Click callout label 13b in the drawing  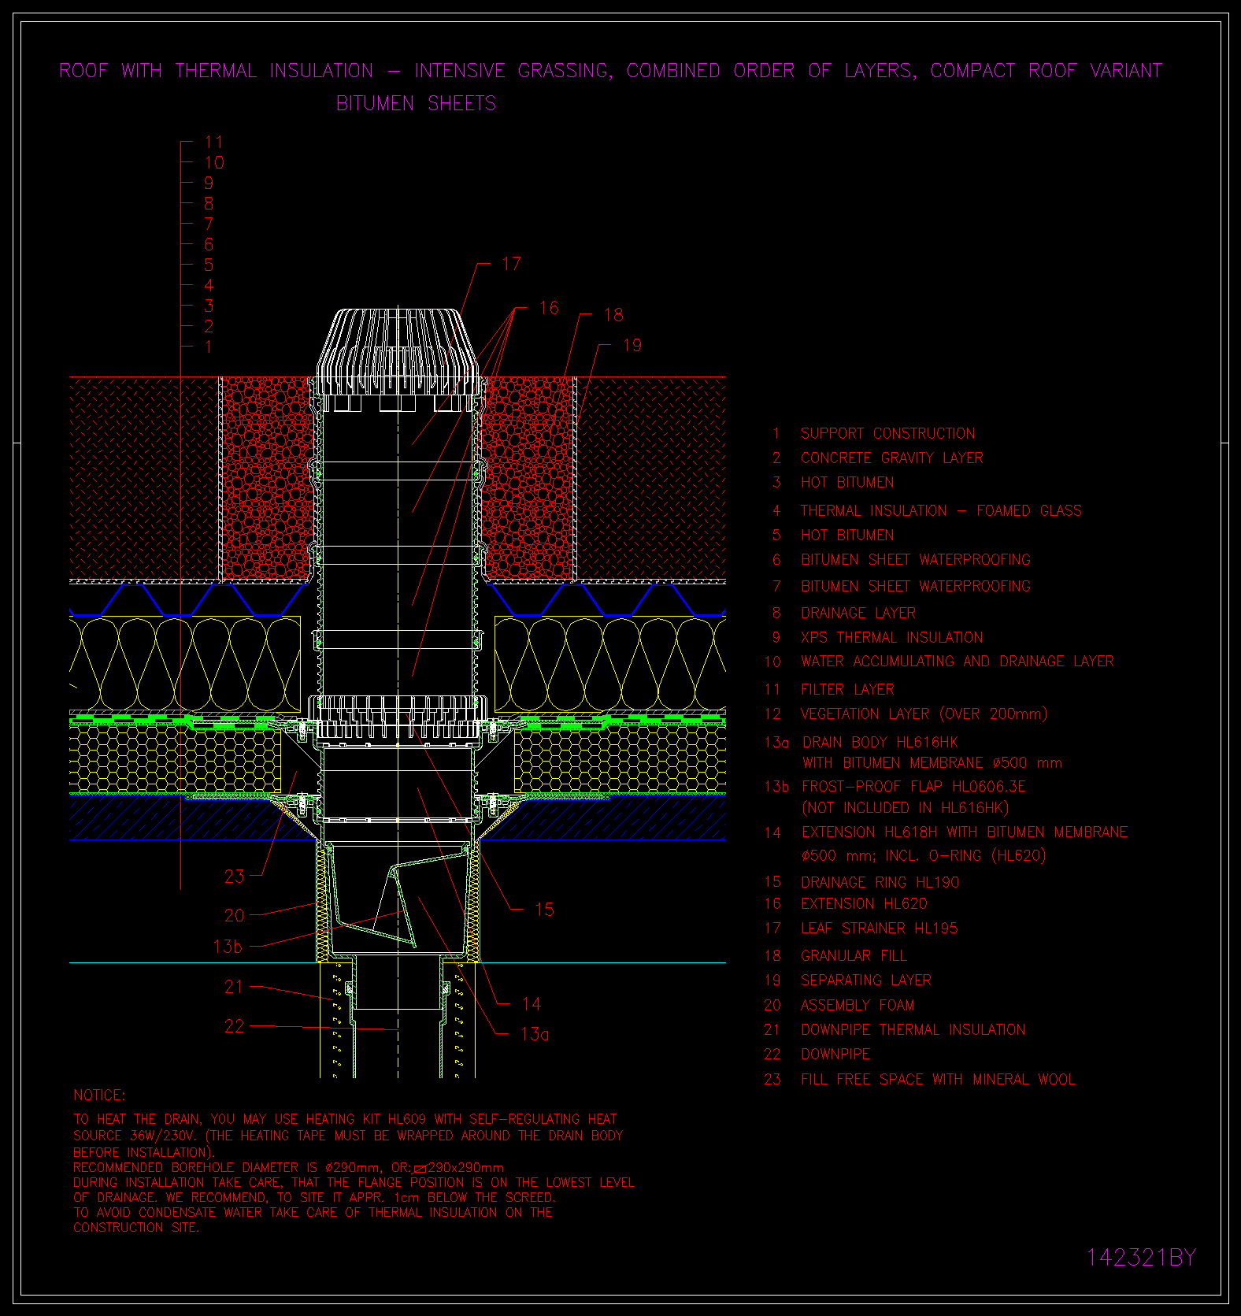(228, 947)
